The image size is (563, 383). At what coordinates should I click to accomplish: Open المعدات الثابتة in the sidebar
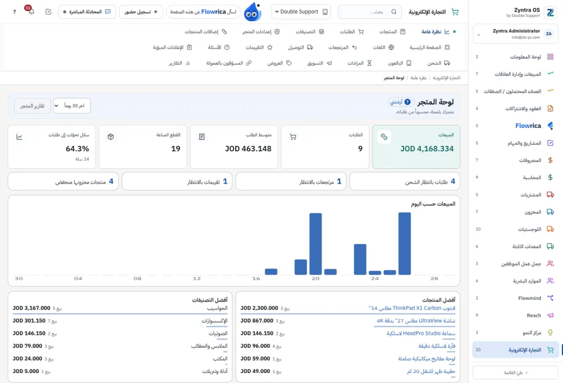coord(515,246)
